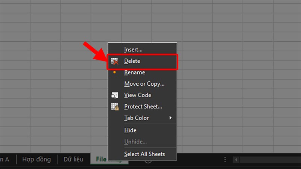Choose Insert... from the sheet context menu
The width and height of the screenshot is (301, 169).
pyautogui.click(x=142, y=50)
